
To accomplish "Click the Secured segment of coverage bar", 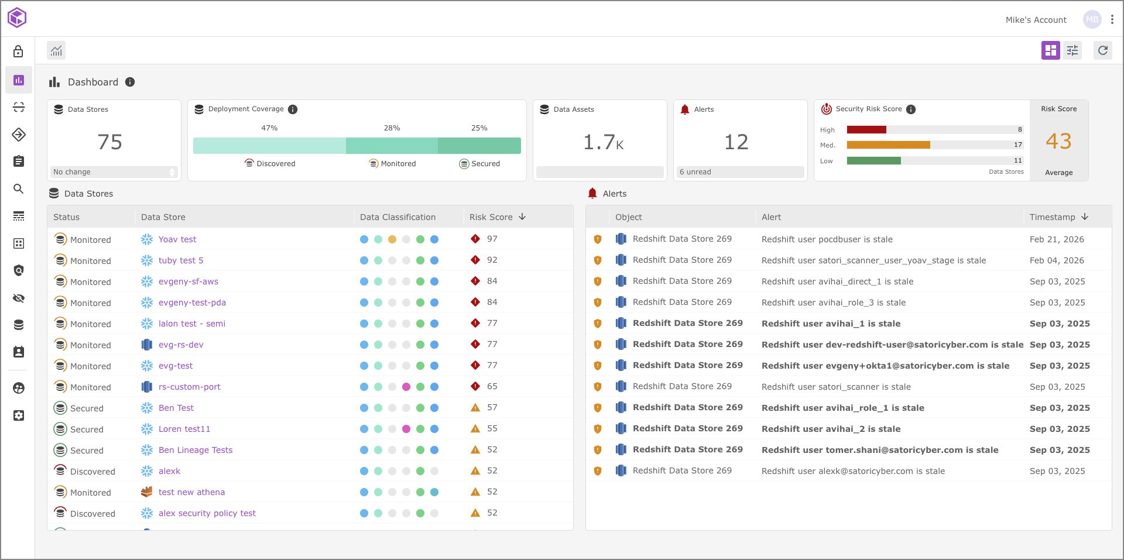I will coord(479,146).
